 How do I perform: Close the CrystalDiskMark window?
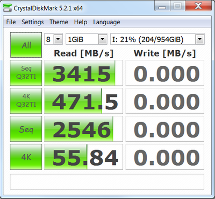point(198,6)
